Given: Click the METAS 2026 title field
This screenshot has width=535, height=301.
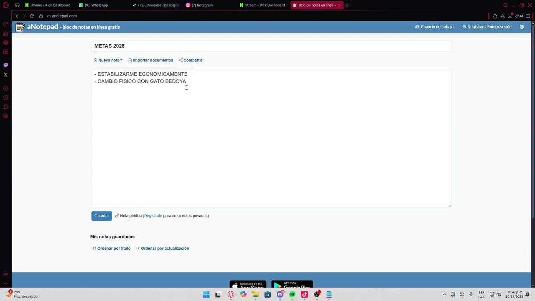Looking at the screenshot, I should [x=271, y=46].
